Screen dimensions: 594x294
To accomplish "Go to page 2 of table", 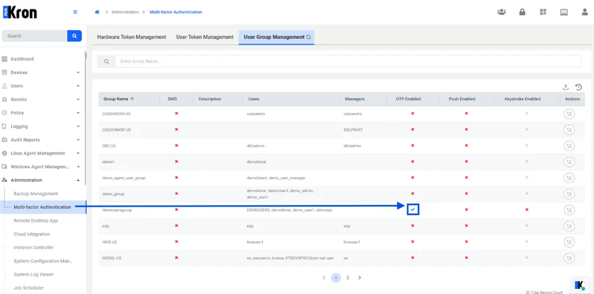I will tap(348, 278).
